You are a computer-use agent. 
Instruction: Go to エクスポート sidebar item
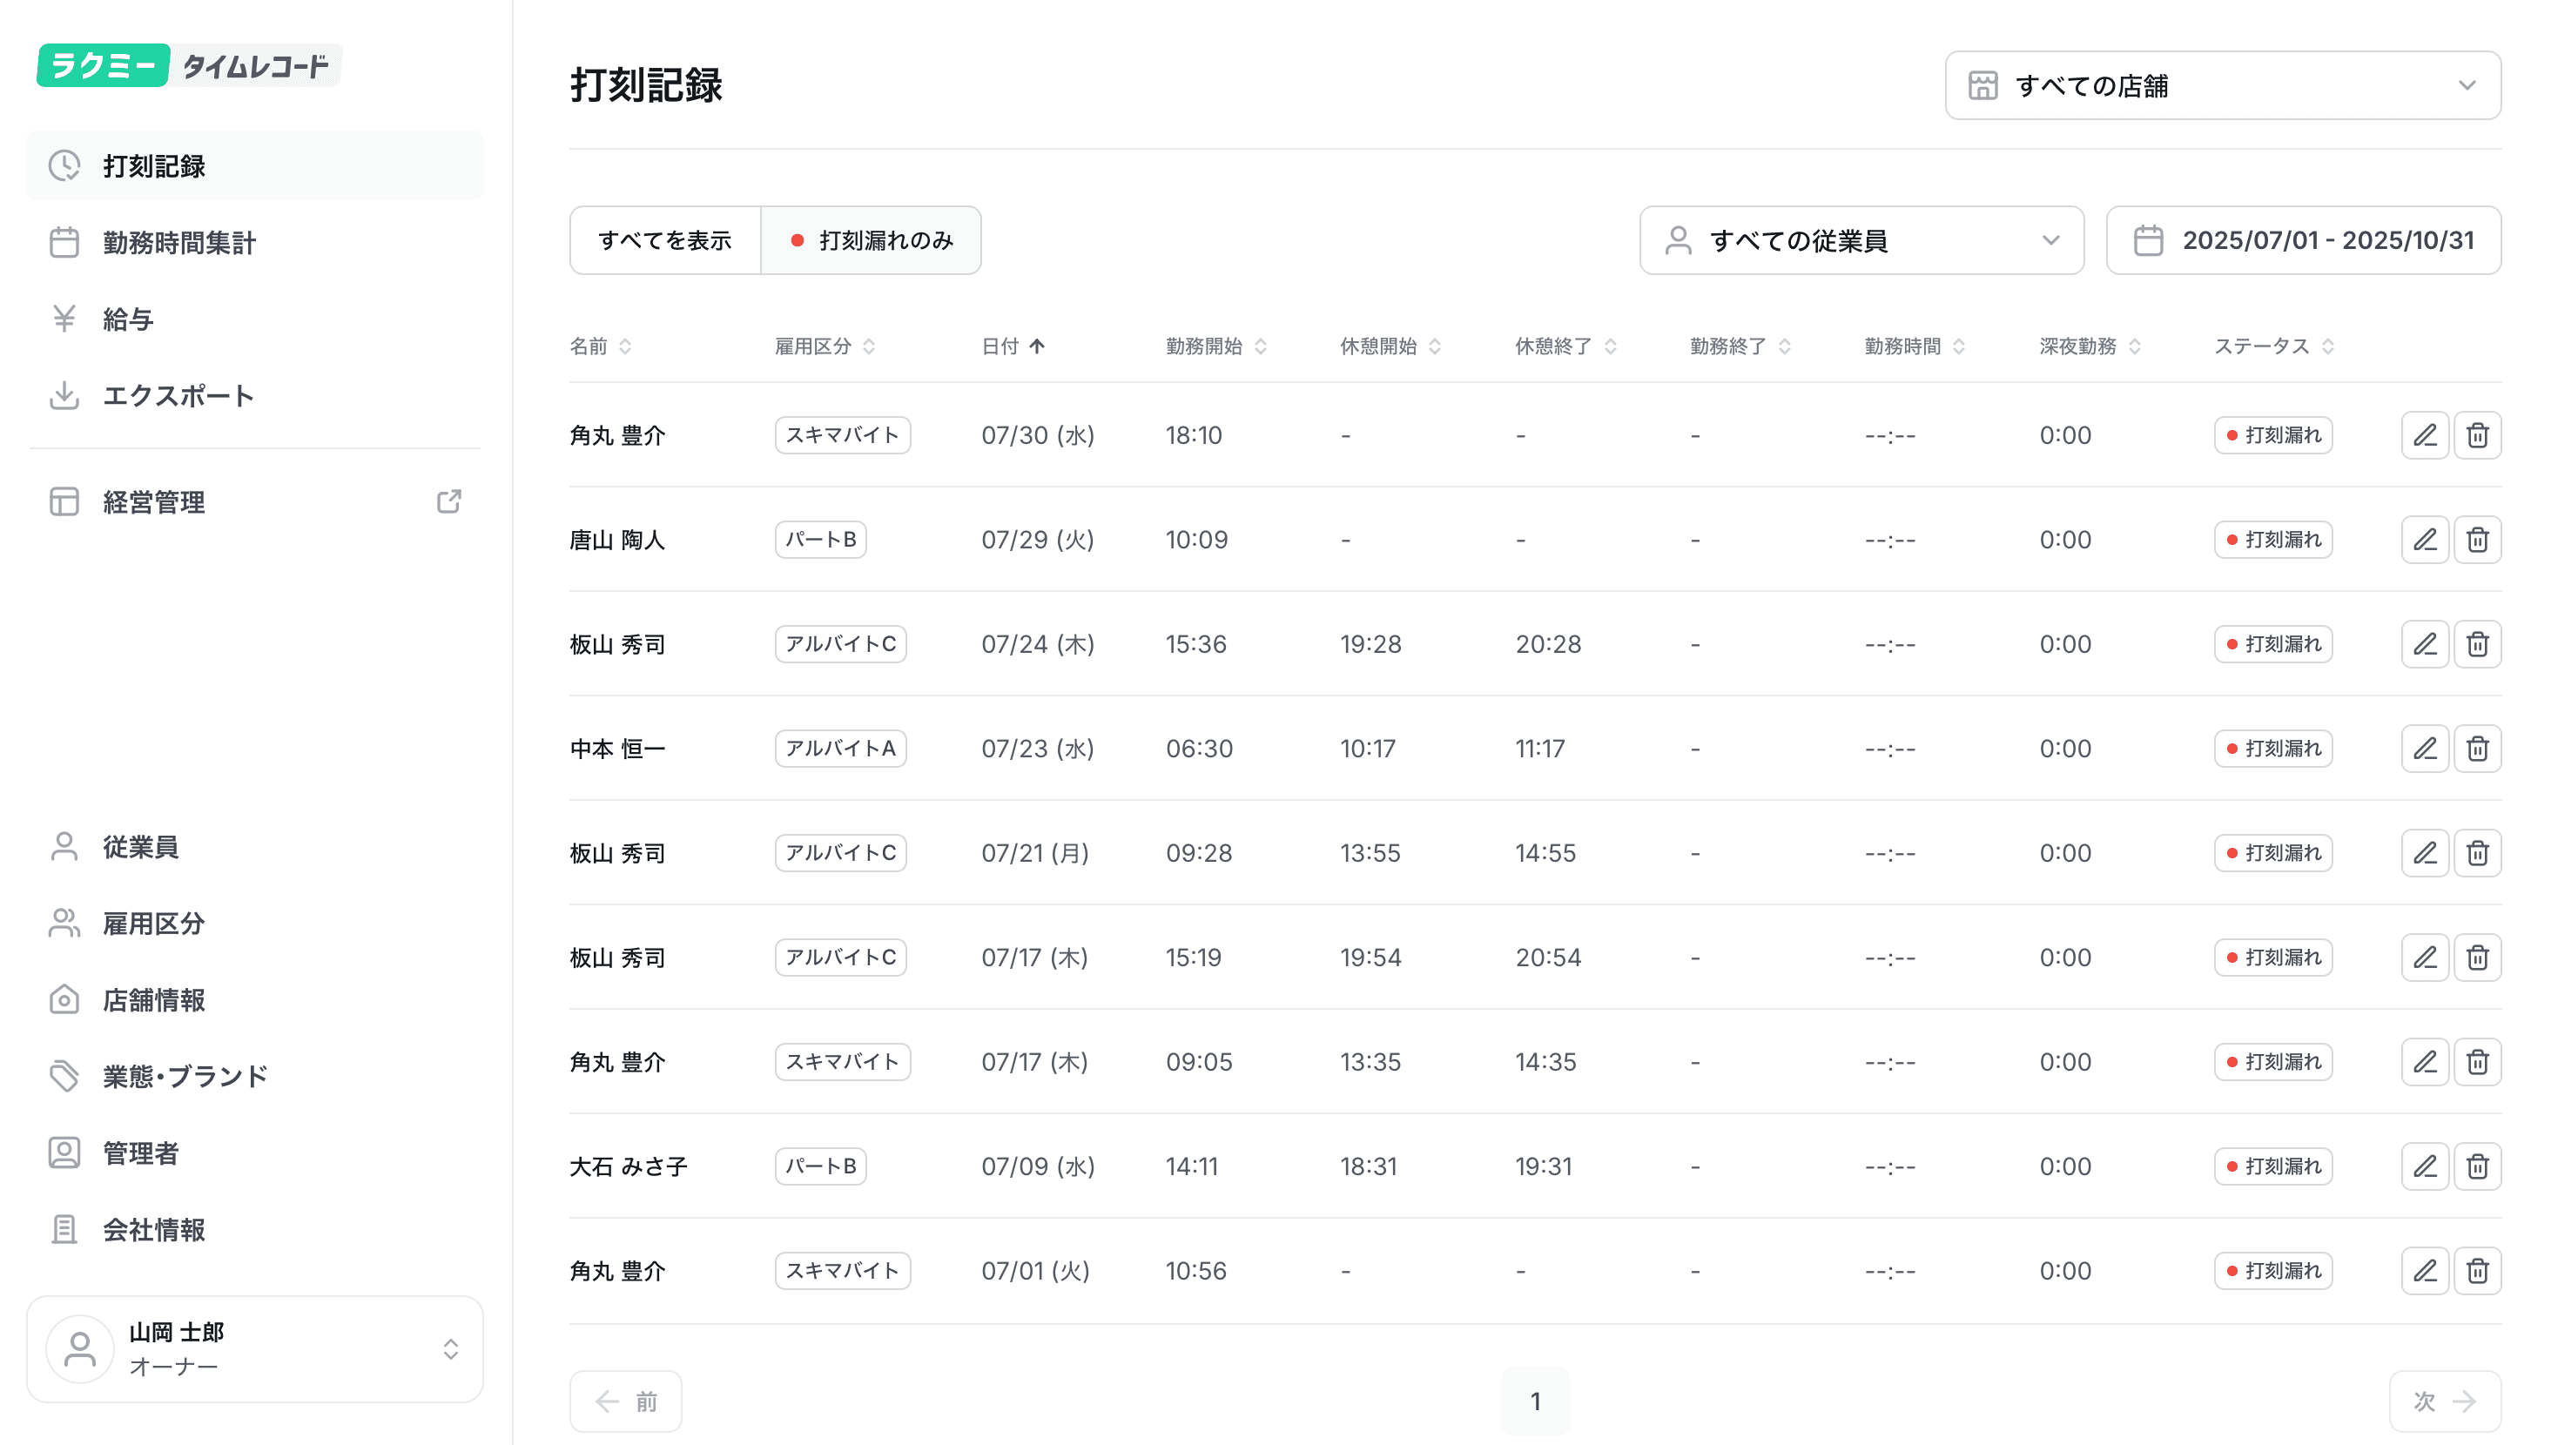(x=178, y=395)
